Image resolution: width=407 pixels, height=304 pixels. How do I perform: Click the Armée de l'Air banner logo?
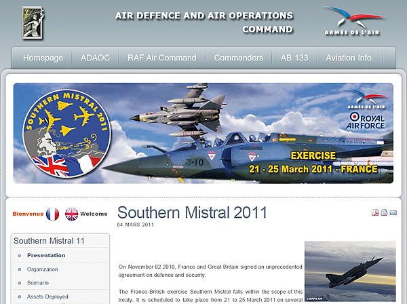[x=366, y=100]
